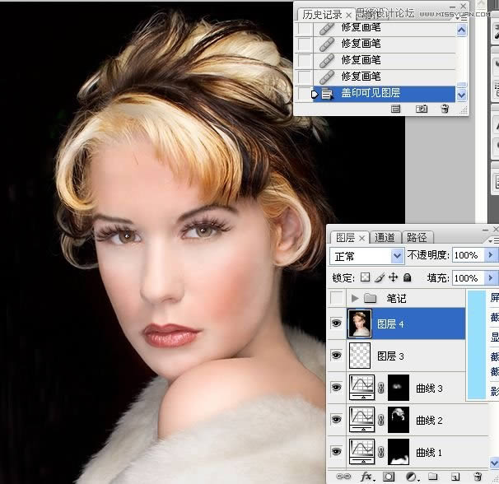This screenshot has height=484, width=499.
Task: Select the 曲线 3 layer mask thumbnail
Action: (x=398, y=386)
